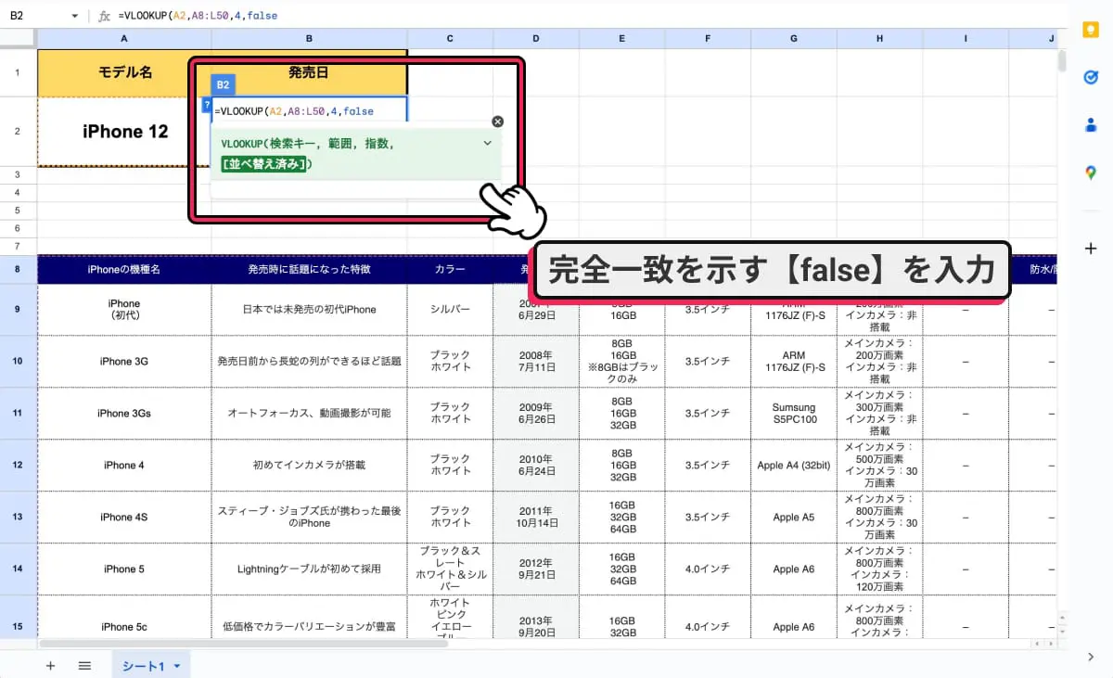Click the scroll-up arrow button
1113x678 pixels.
1062,616
